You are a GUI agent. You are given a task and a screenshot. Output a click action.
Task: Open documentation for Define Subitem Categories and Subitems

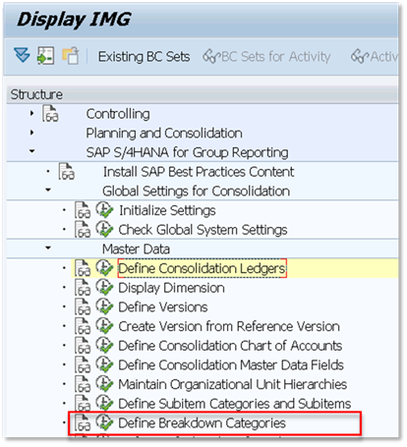click(x=83, y=404)
